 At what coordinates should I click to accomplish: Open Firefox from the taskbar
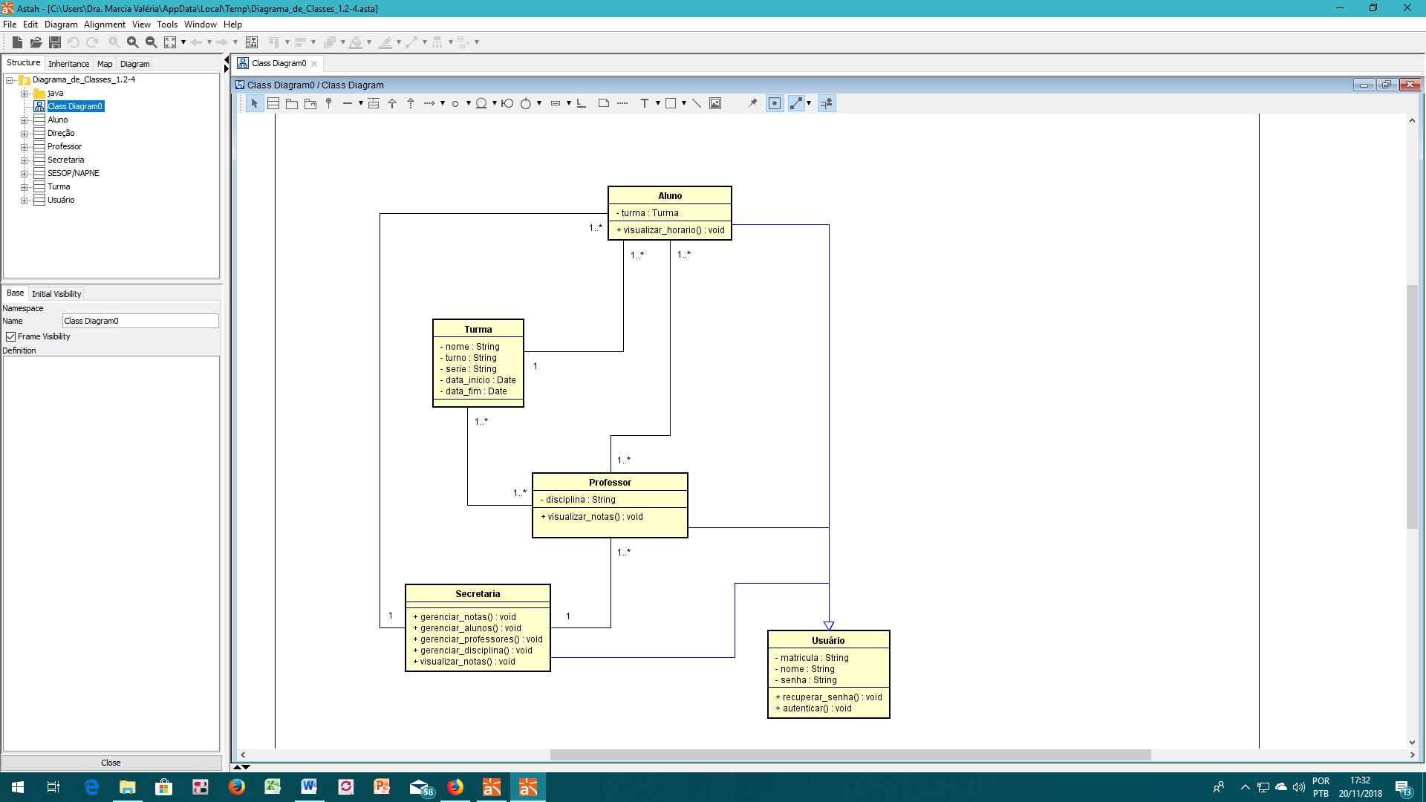pyautogui.click(x=237, y=787)
